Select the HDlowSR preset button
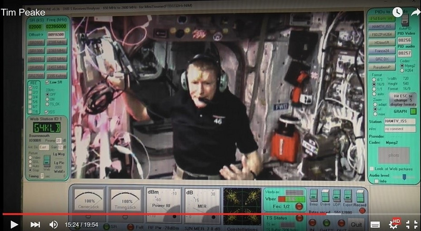 point(382,43)
